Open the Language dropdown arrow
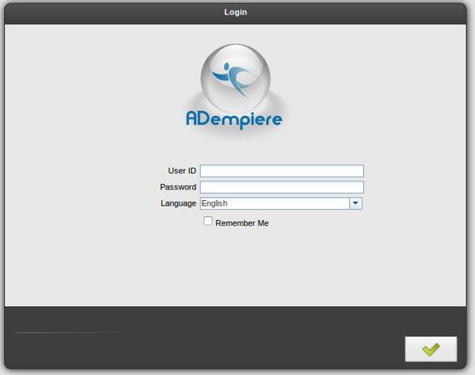This screenshot has width=475, height=375. click(356, 203)
